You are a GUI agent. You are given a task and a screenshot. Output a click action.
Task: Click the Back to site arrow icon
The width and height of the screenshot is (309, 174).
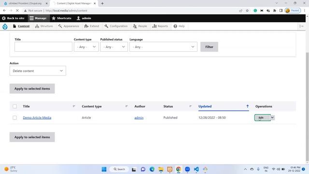3,18
